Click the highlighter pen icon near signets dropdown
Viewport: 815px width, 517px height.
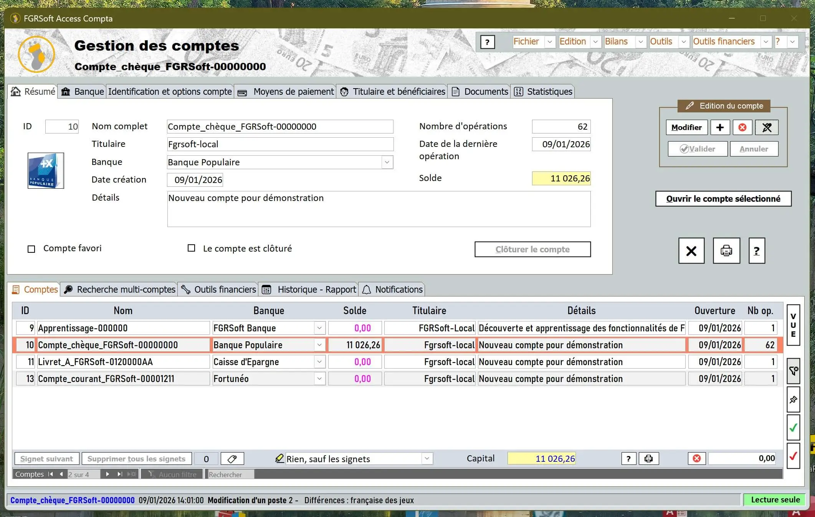[279, 458]
